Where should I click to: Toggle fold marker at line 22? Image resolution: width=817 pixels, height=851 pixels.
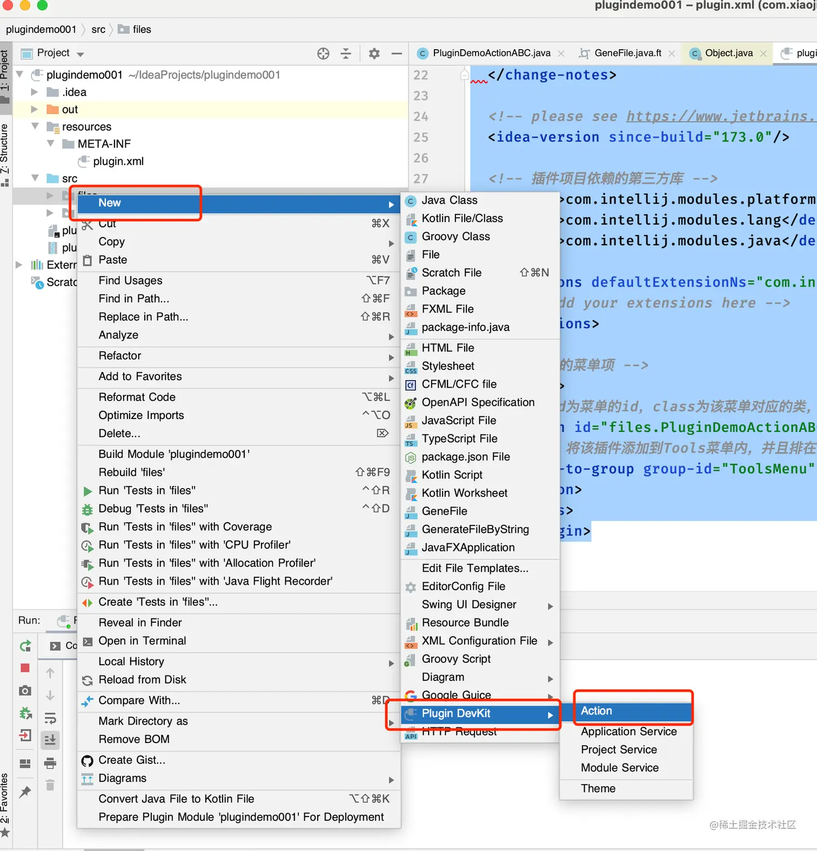(464, 75)
